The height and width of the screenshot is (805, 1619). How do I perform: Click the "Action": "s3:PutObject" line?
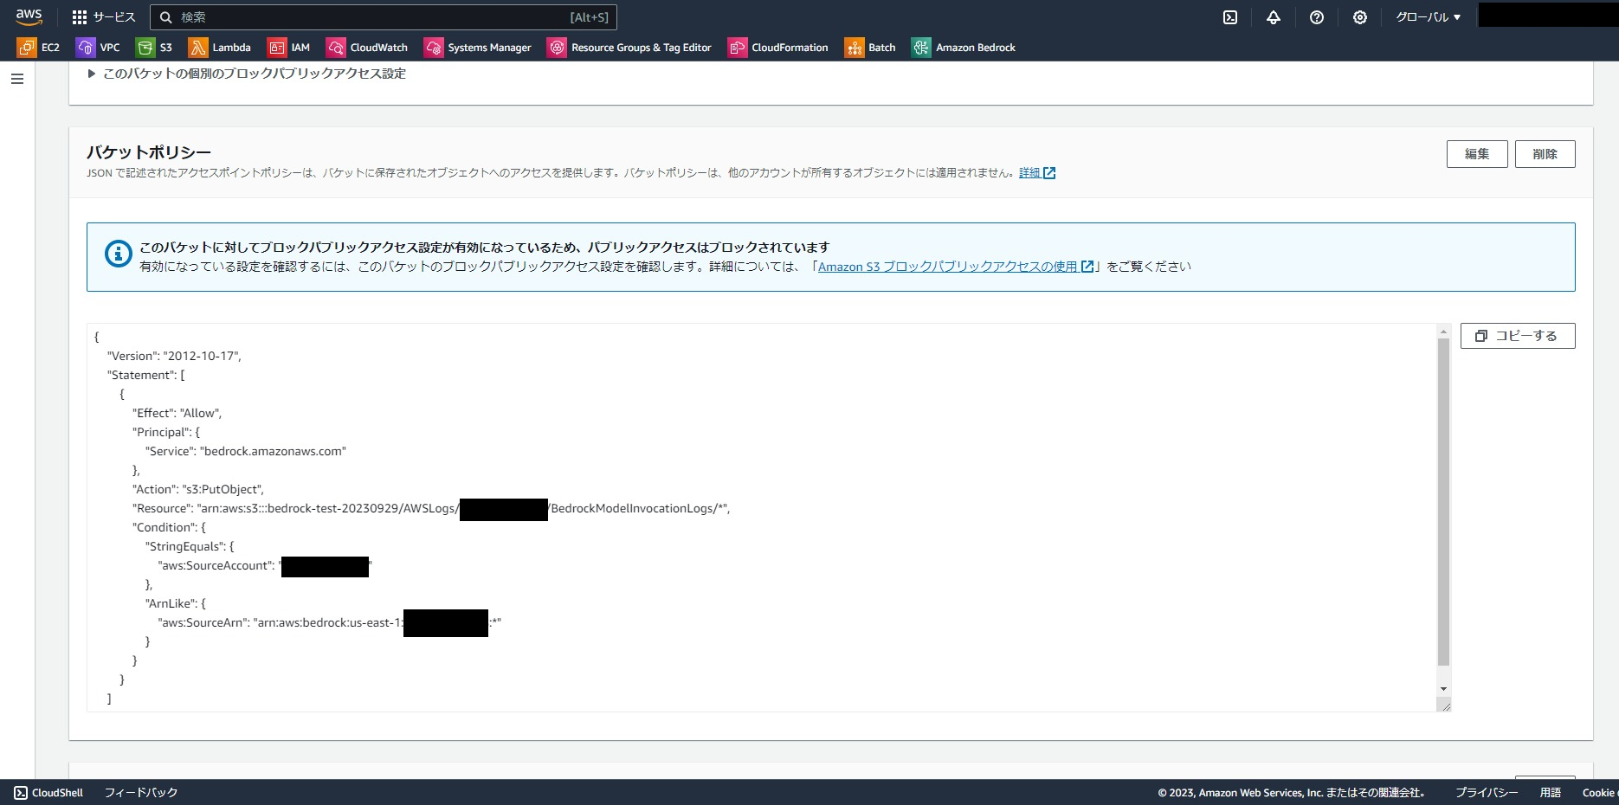tap(198, 489)
